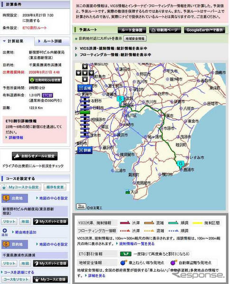
Task: Pan the map up with the arrow
Action: (x=85, y=67)
